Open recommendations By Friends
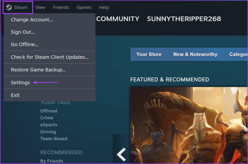Screen dimensions: 248x164 [52, 161]
